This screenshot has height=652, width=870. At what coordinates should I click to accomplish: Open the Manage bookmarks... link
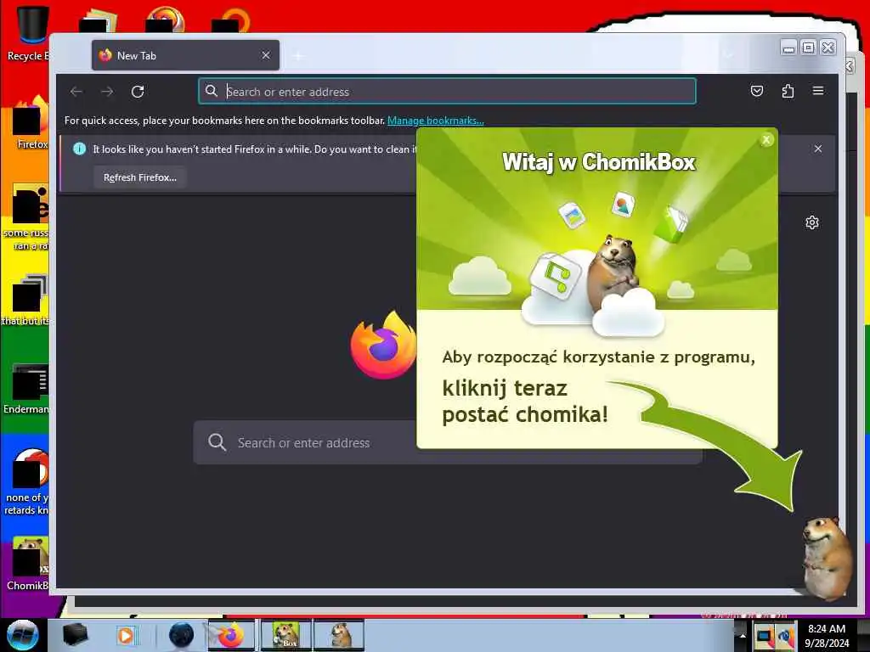pyautogui.click(x=436, y=121)
